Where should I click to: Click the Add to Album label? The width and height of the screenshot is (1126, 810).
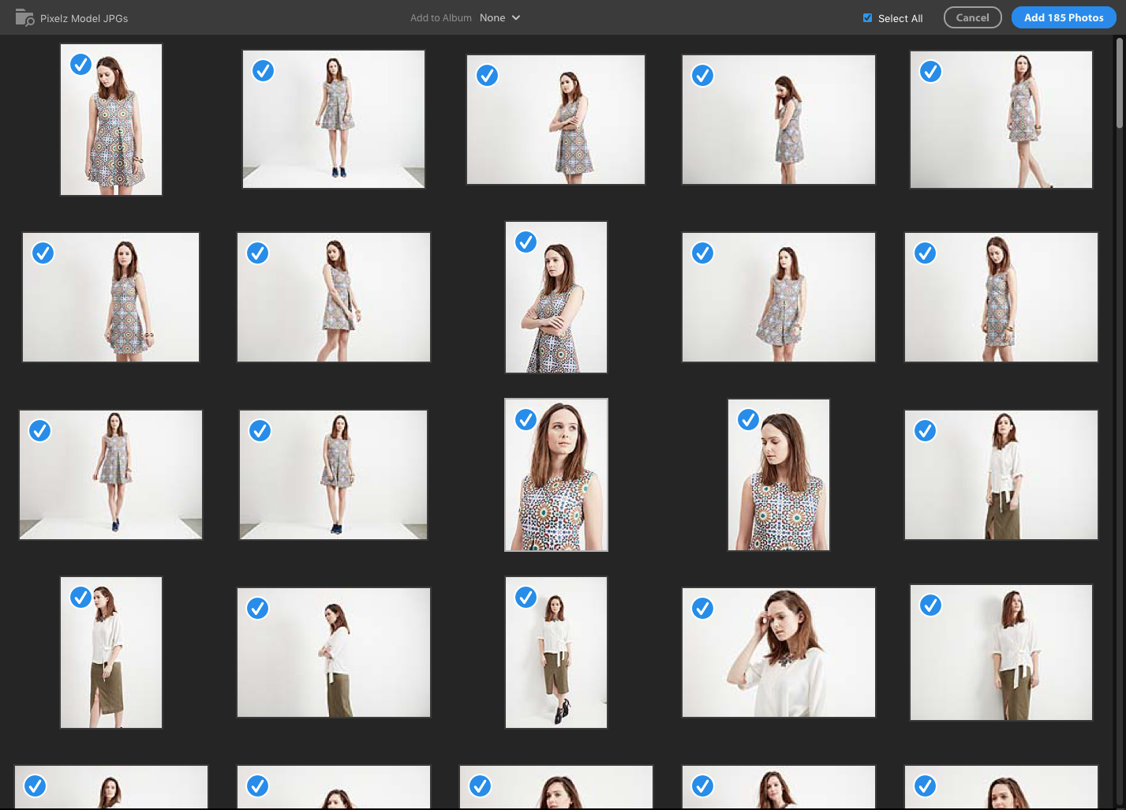click(x=440, y=18)
